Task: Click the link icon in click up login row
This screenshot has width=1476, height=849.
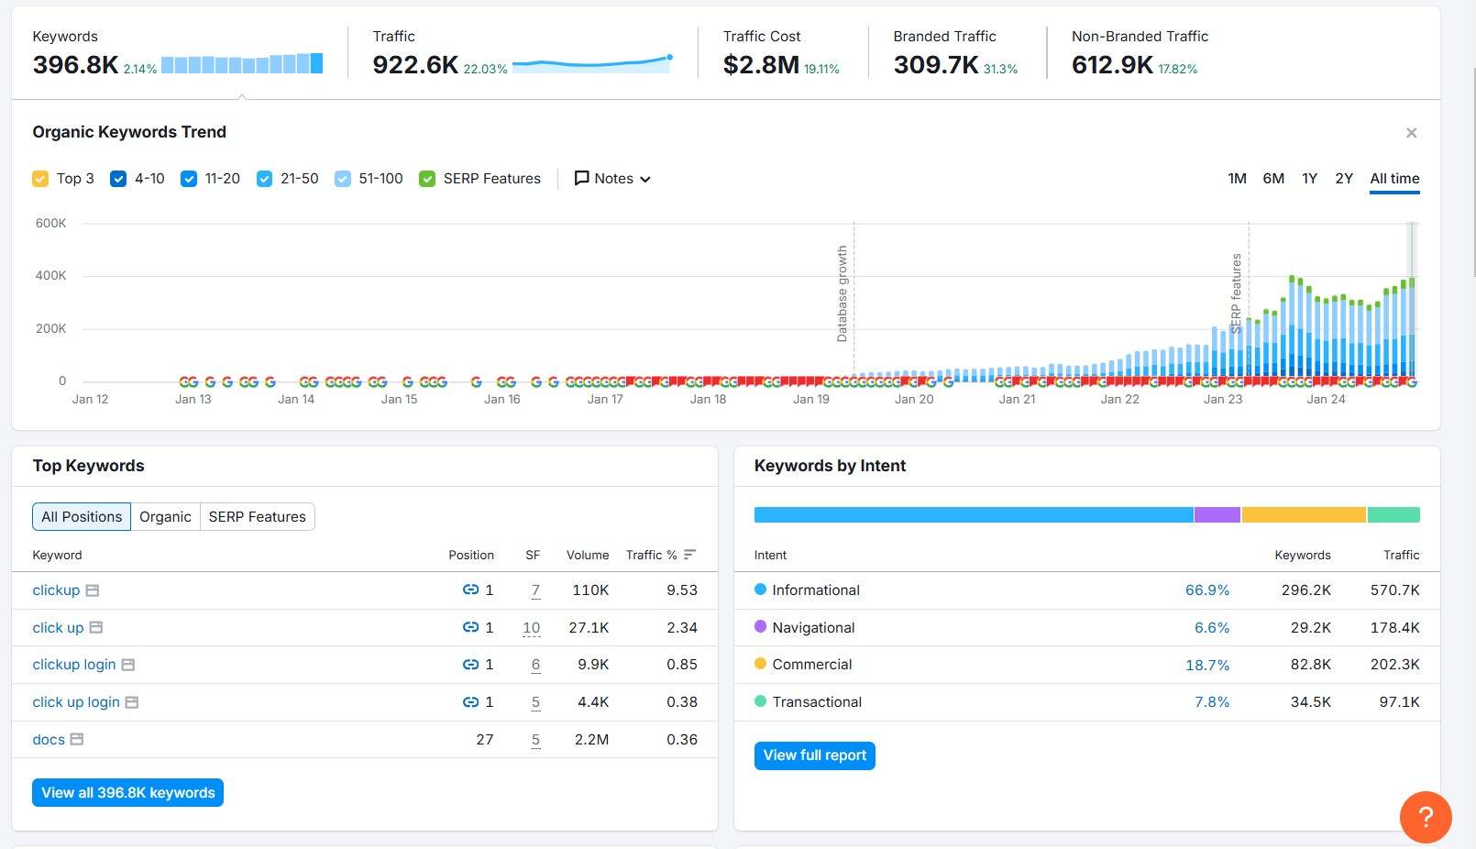Action: [x=470, y=702]
